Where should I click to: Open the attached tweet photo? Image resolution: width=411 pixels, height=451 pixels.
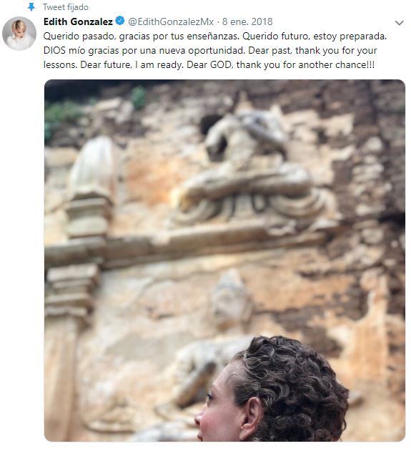(x=224, y=261)
